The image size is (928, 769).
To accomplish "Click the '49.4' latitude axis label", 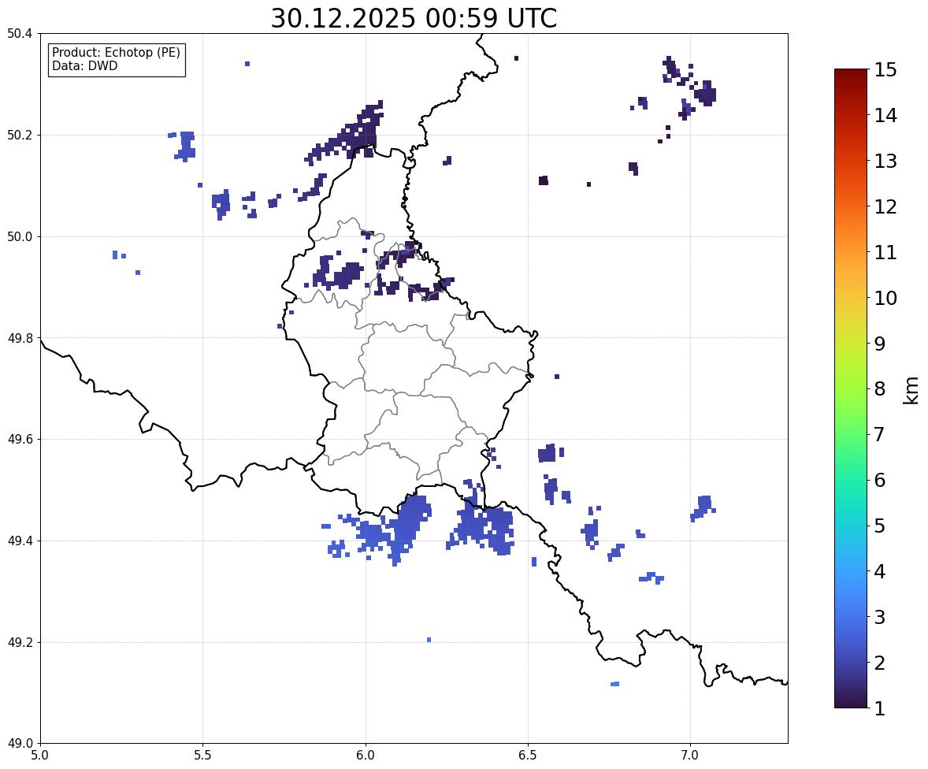I will [x=19, y=541].
